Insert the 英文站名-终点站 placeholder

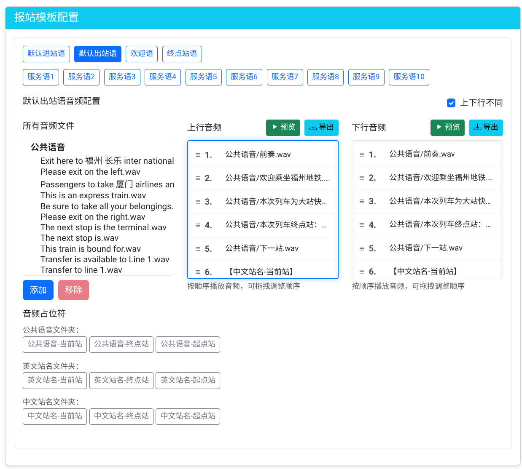[x=121, y=380]
